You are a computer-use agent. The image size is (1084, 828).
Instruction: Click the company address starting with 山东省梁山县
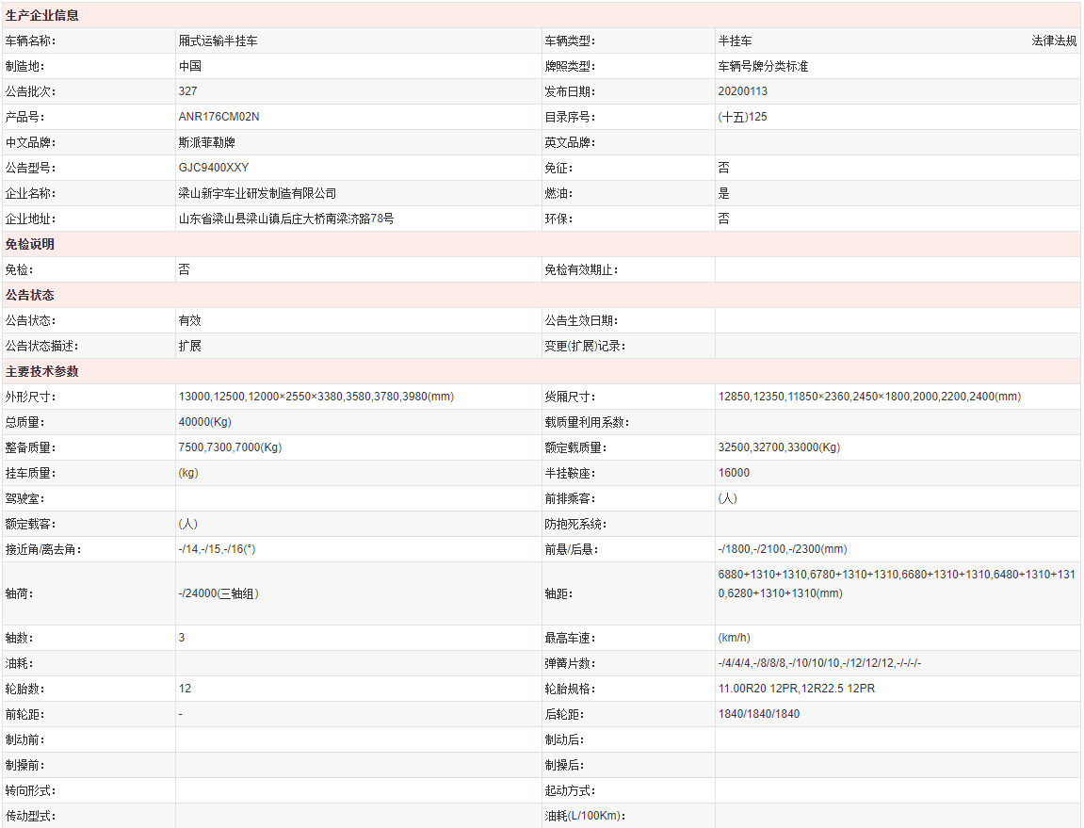286,219
